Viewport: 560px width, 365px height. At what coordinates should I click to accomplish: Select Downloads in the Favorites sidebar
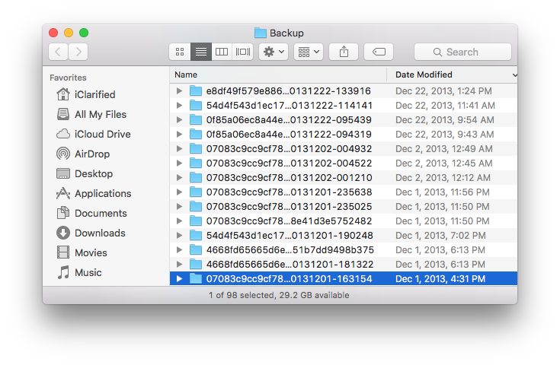99,233
